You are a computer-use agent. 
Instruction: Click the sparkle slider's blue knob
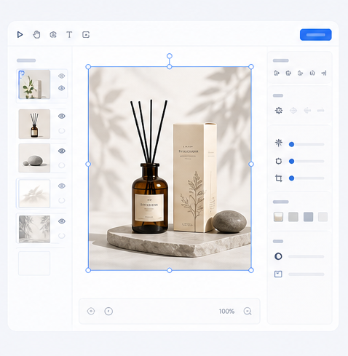tap(291, 144)
